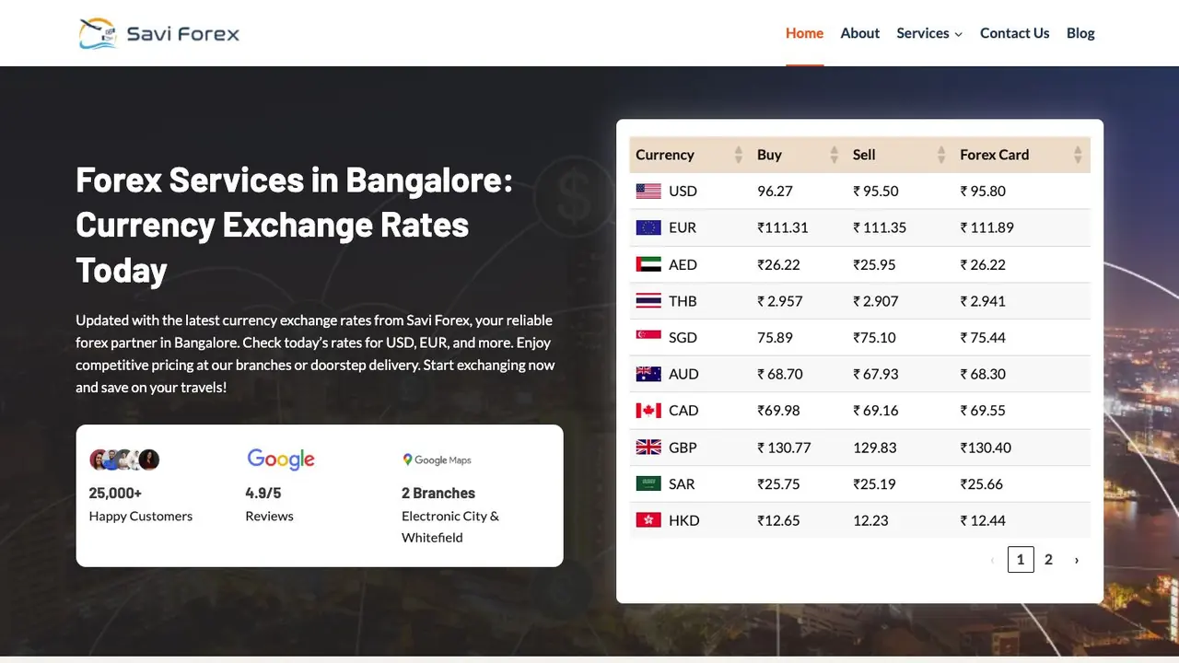Click the Electronic City & Whitefield text
The height and width of the screenshot is (663, 1179).
pyautogui.click(x=450, y=527)
